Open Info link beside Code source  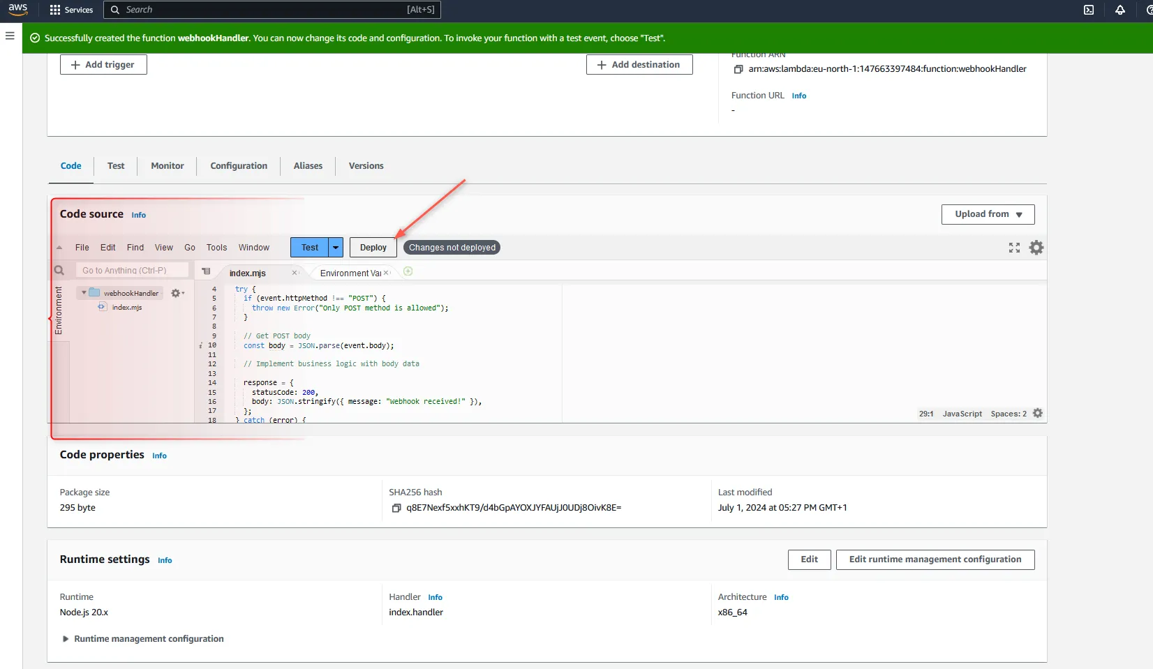click(139, 216)
